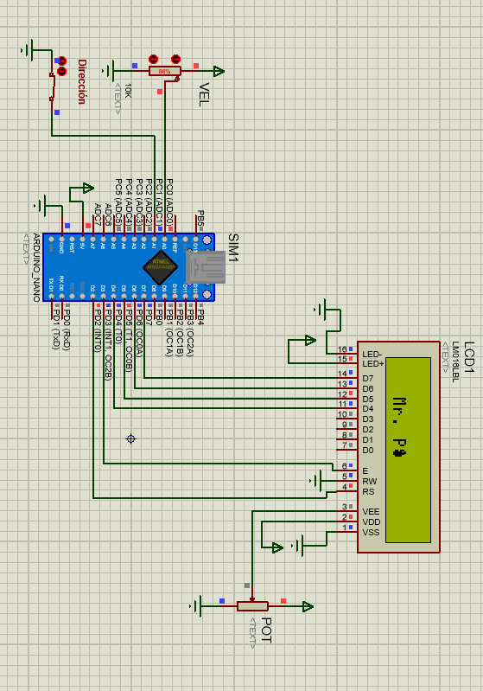483x691 pixels.
Task: Select the green LCD display screen
Action: click(408, 450)
